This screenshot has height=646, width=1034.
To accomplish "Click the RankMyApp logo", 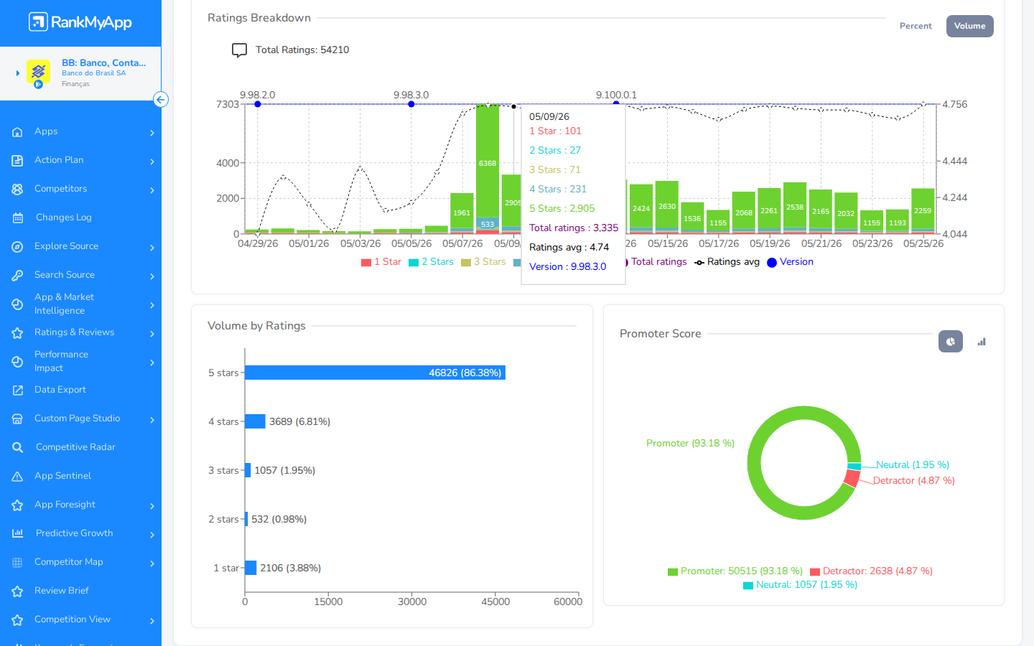I will tap(80, 22).
